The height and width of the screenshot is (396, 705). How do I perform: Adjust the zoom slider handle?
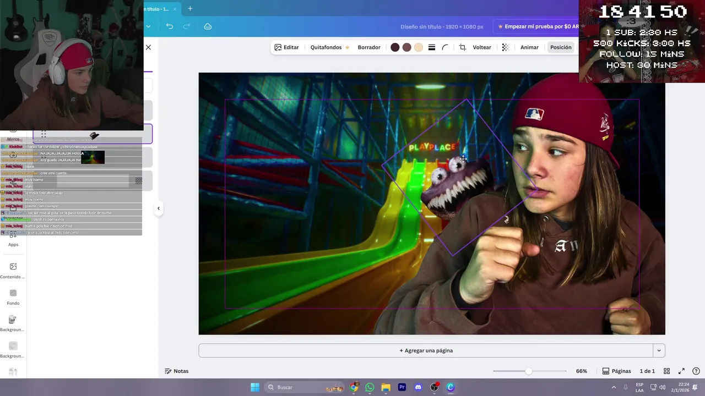[x=529, y=371]
